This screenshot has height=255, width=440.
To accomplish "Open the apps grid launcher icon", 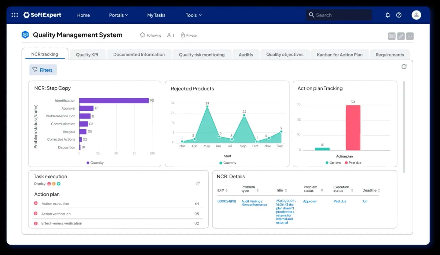I will coord(15,15).
